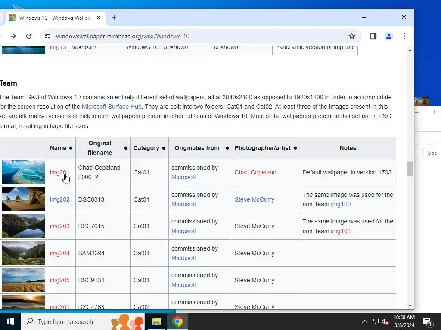Close the Windows 10 wallpaper tab
Screen dimensions: 441x330
point(99,18)
